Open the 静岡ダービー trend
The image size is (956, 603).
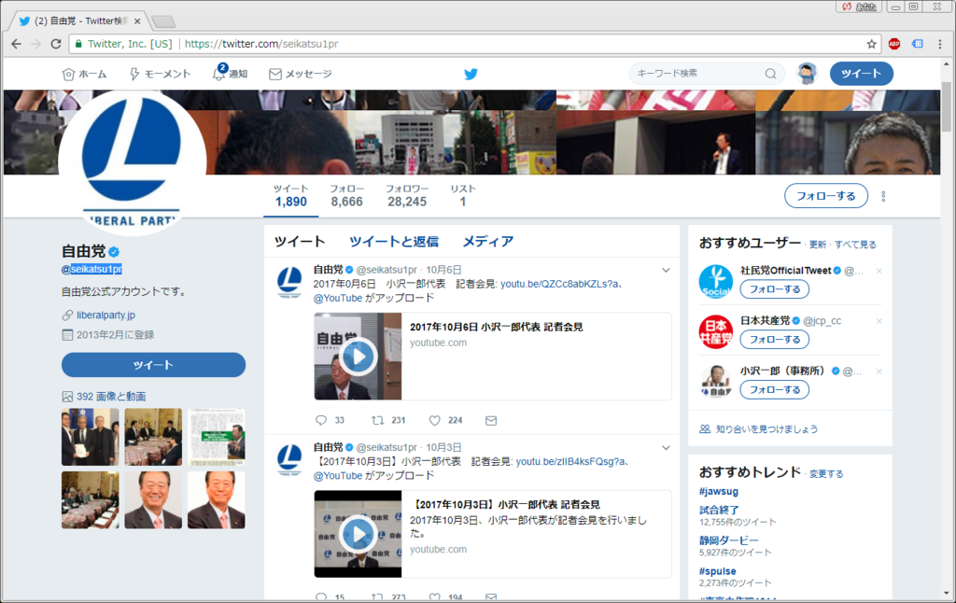[729, 540]
